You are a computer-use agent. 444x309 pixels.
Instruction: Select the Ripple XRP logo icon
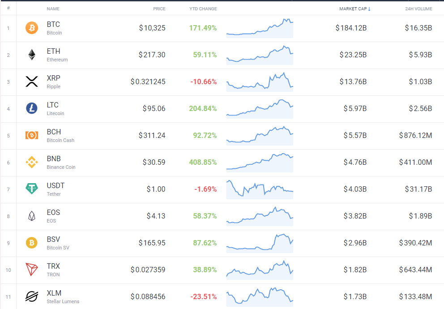pyautogui.click(x=32, y=82)
